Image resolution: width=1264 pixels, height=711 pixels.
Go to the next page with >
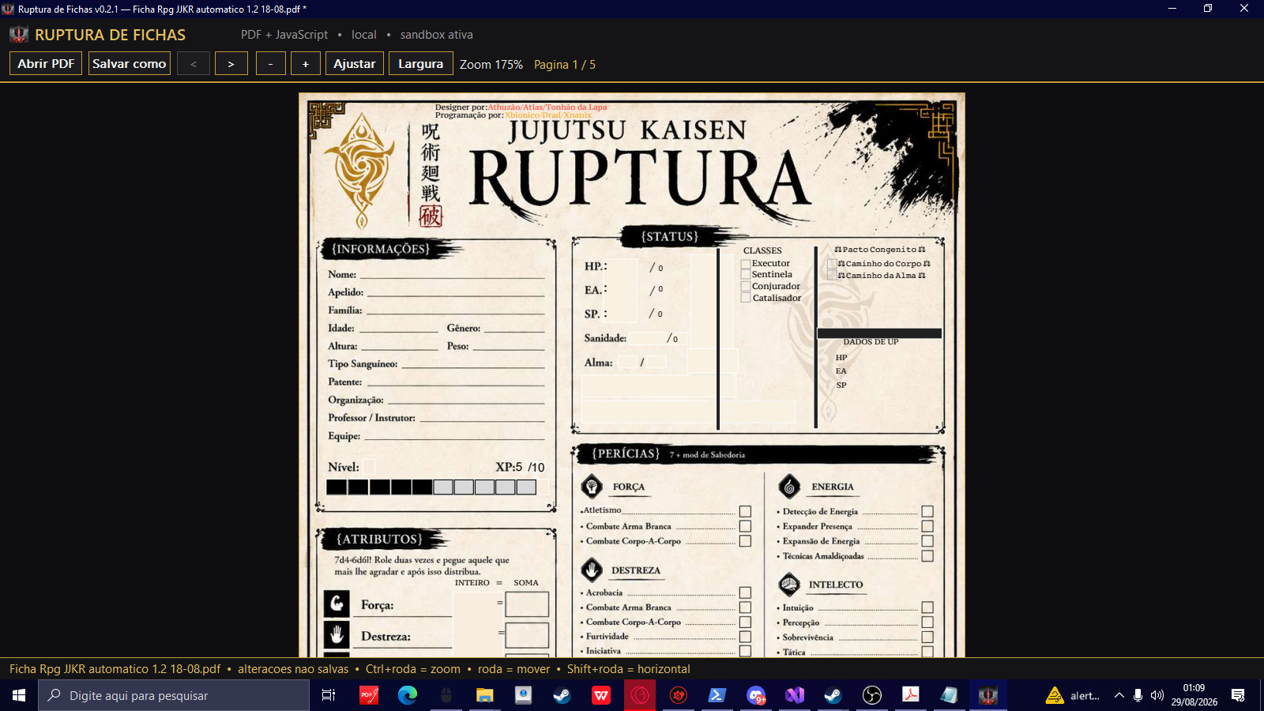(231, 63)
